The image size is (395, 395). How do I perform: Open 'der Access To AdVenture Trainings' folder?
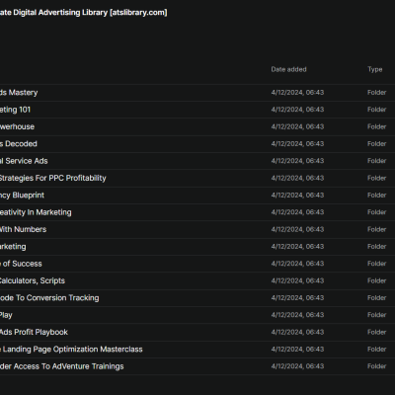pos(62,366)
